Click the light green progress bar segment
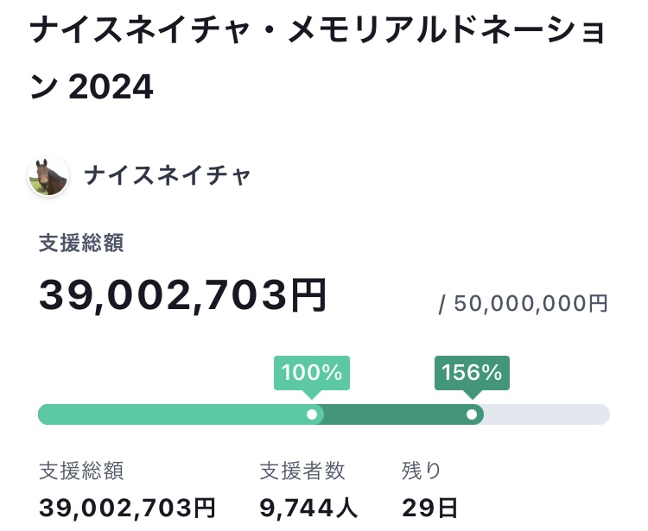Image resolution: width=648 pixels, height=531 pixels. (x=174, y=414)
